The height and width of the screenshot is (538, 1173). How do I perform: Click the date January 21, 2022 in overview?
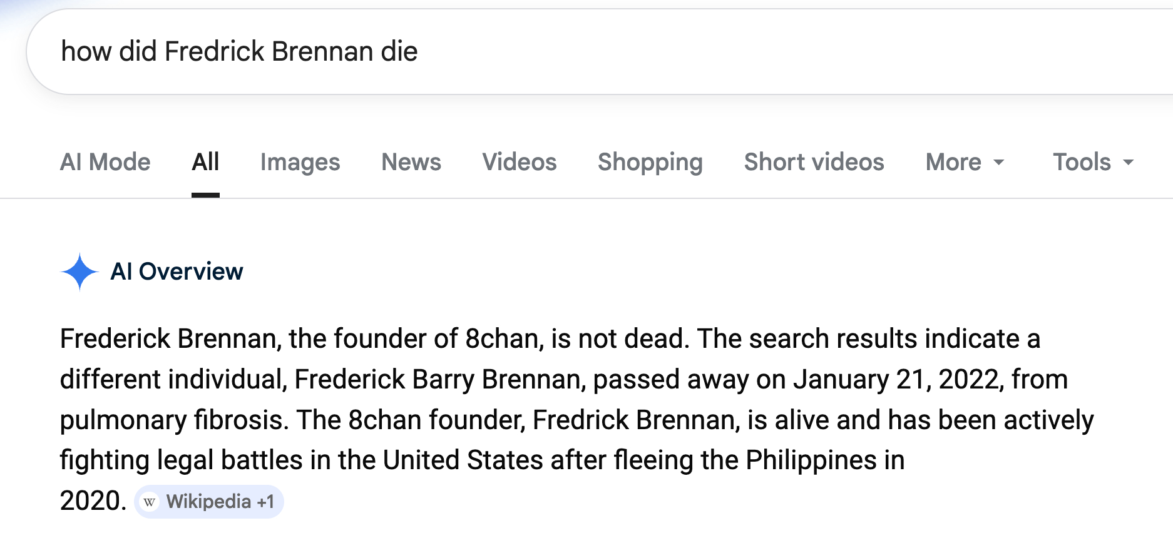pos(898,379)
